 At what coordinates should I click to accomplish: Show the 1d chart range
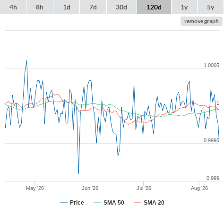coord(67,7)
